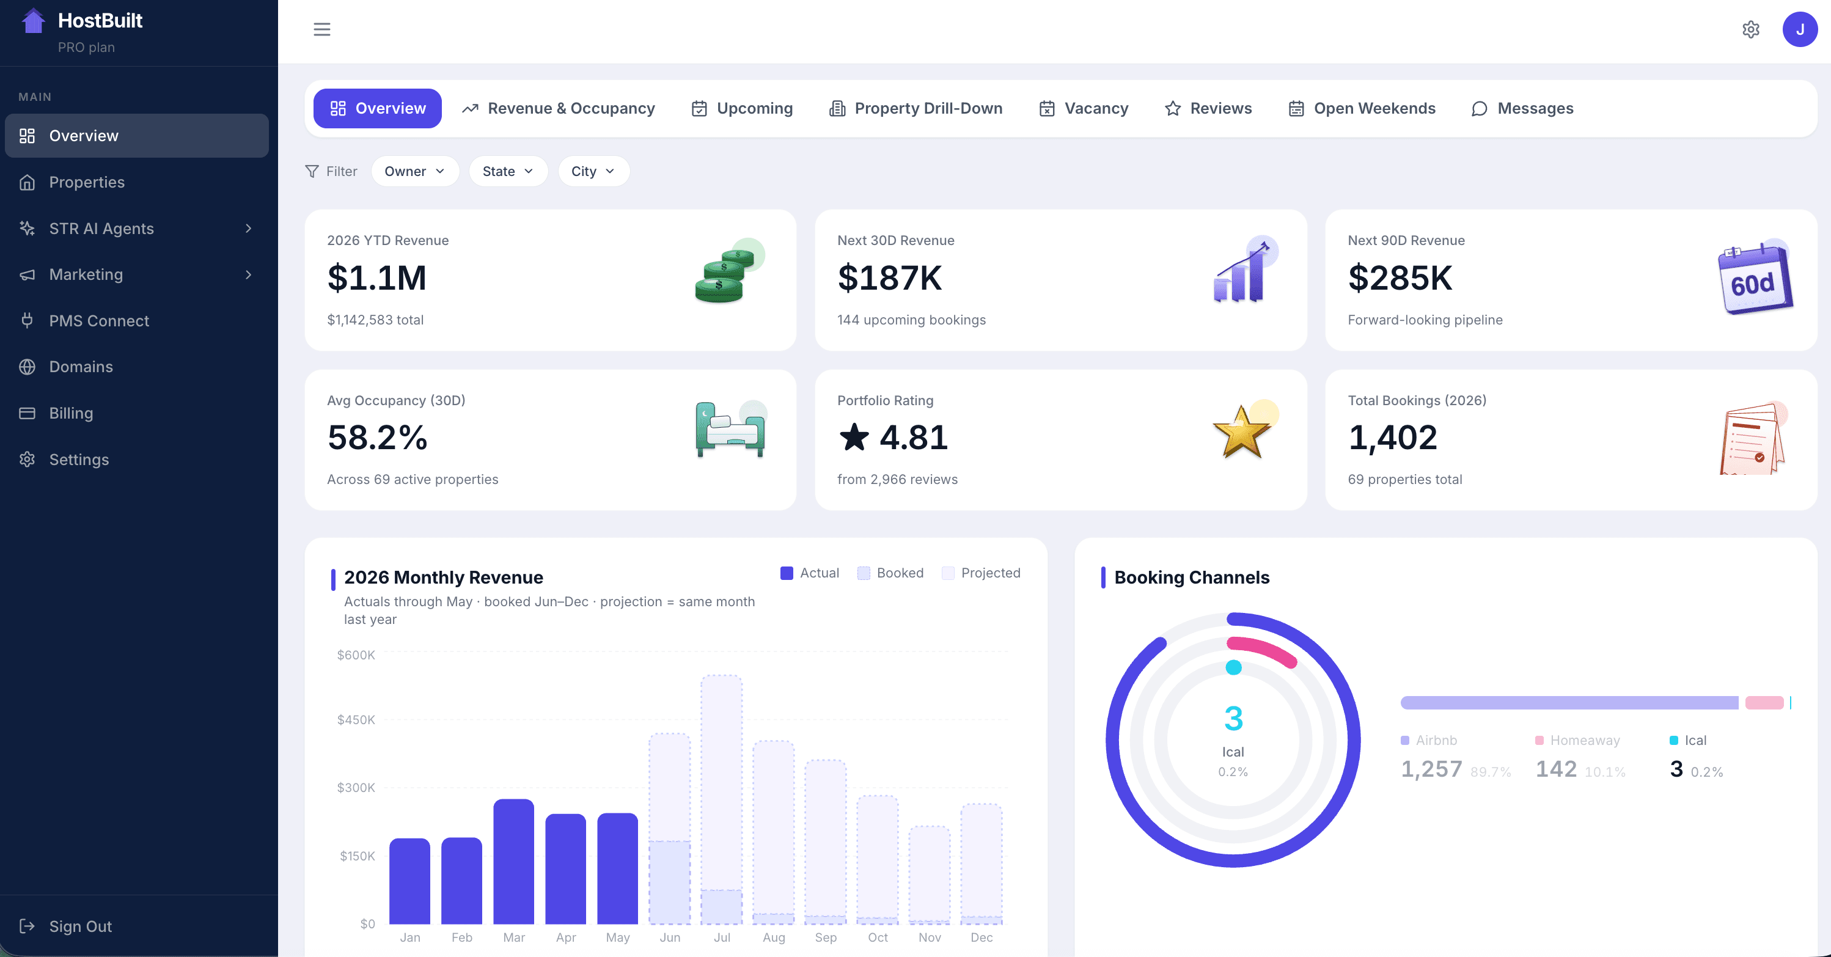
Task: Select the Vacancy tab label
Action: pos(1096,109)
